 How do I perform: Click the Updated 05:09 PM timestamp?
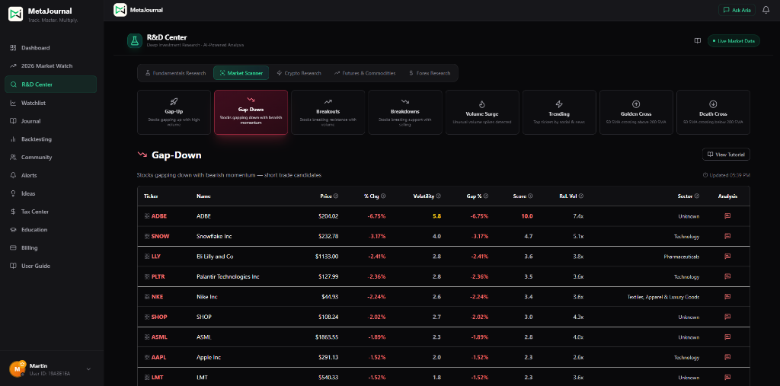point(726,175)
